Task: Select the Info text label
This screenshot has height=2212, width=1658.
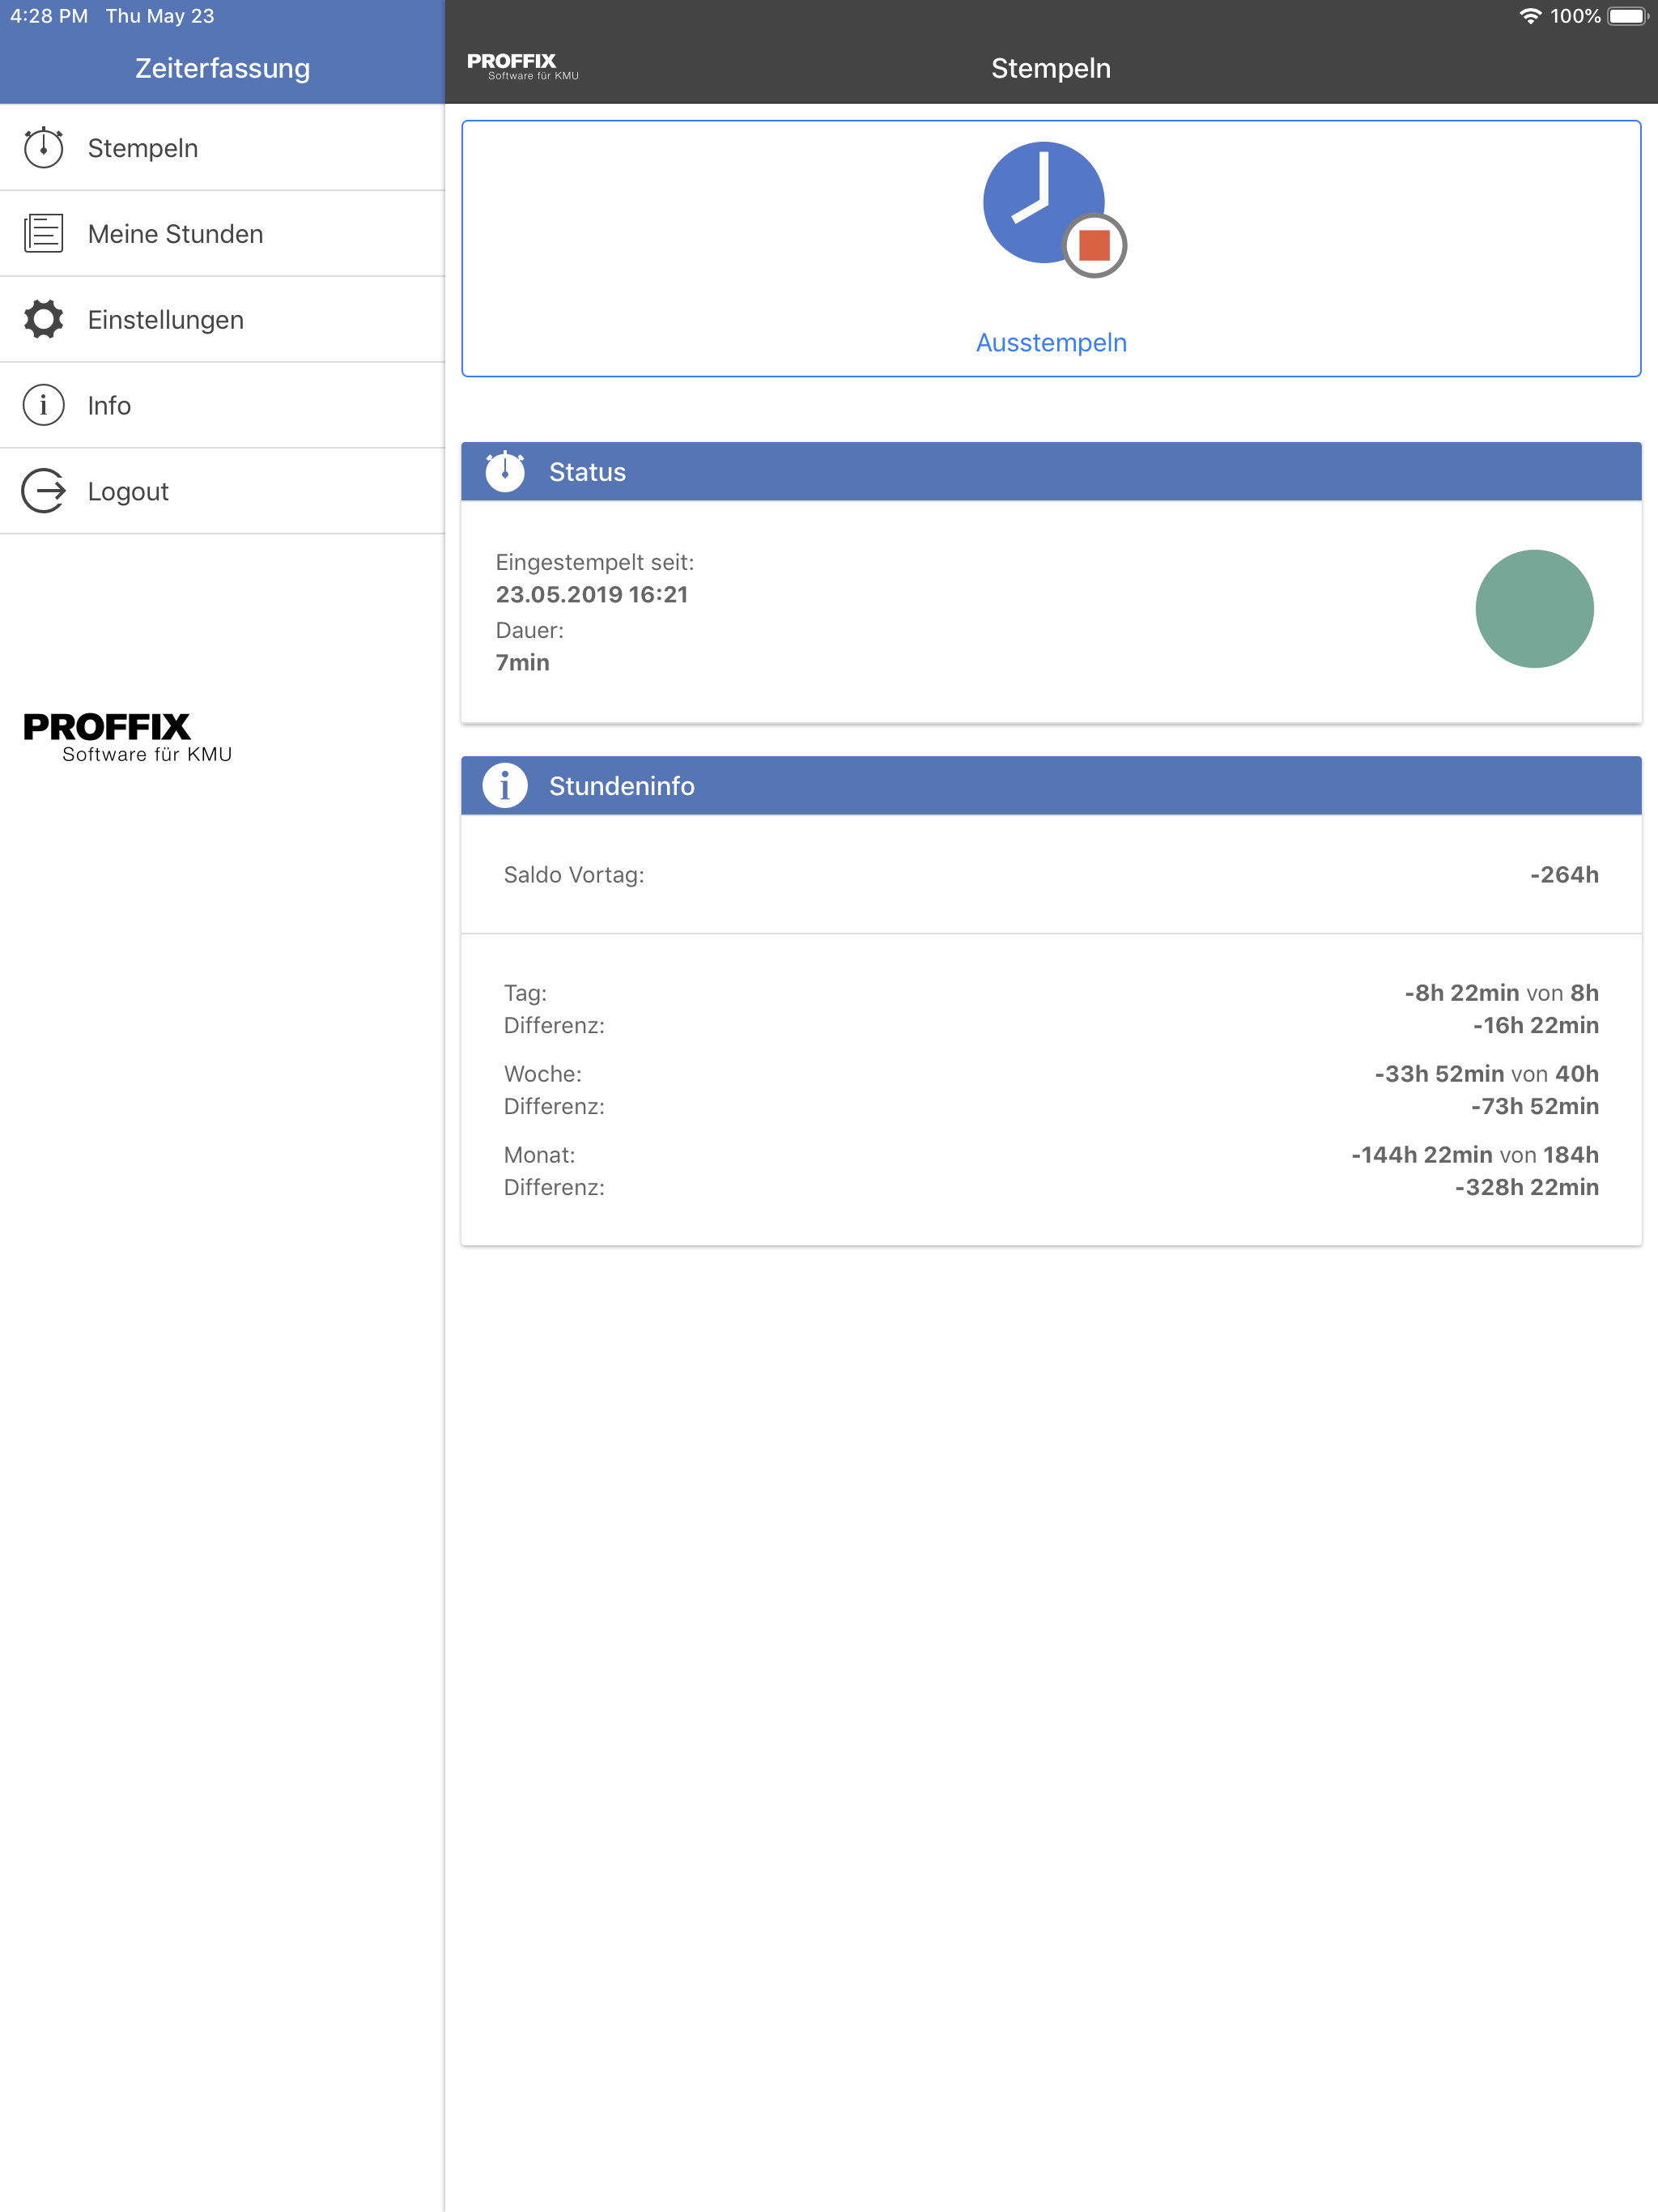Action: point(109,406)
